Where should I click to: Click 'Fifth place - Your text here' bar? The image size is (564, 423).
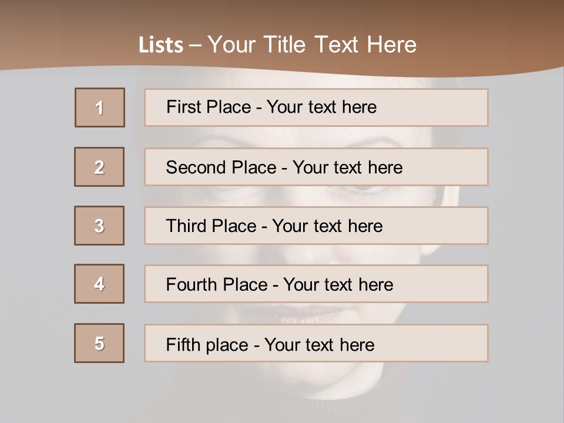tap(316, 343)
